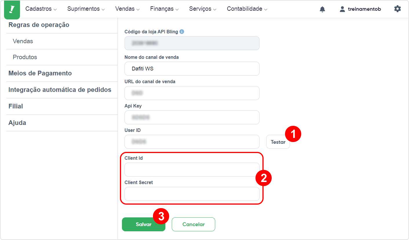Viewport: 409px width, 240px height.
Task: Open the Contabilidade menu
Action: click(x=247, y=9)
